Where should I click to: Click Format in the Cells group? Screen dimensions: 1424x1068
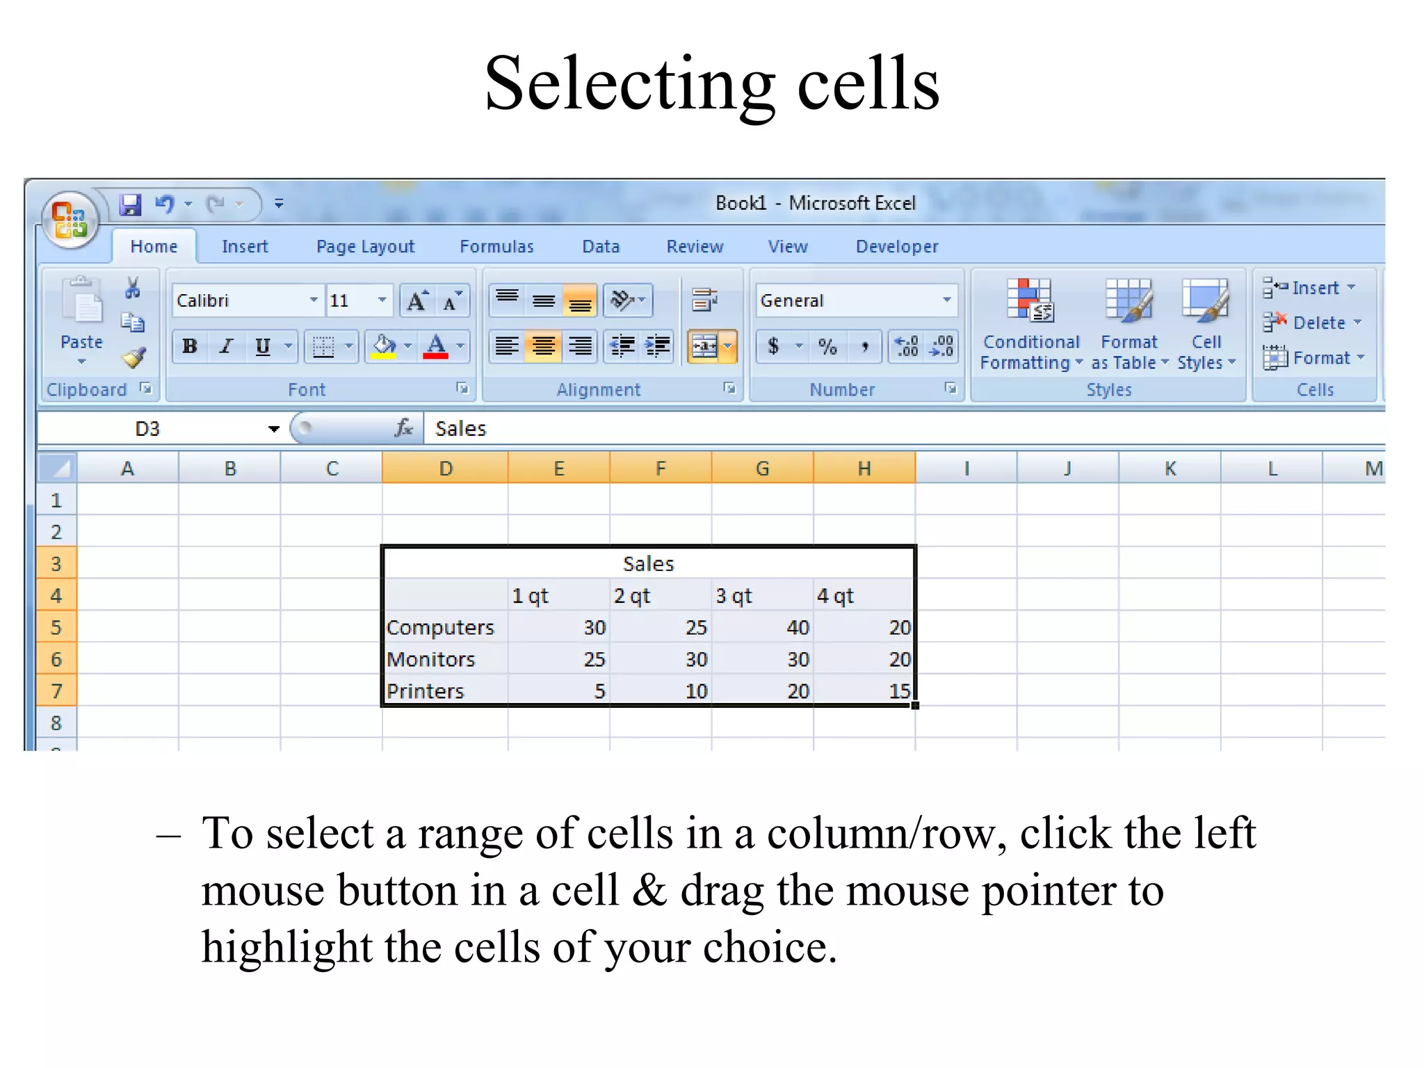pos(1313,358)
